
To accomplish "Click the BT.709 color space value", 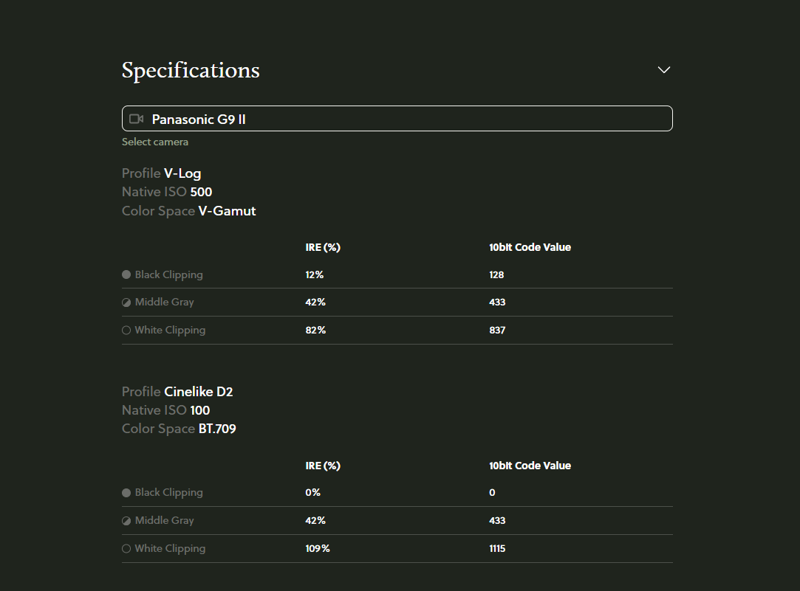I will 217,429.
